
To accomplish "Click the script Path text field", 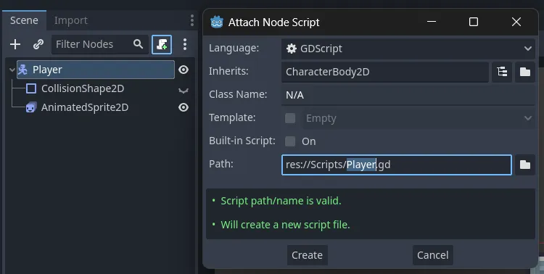I will pos(397,165).
